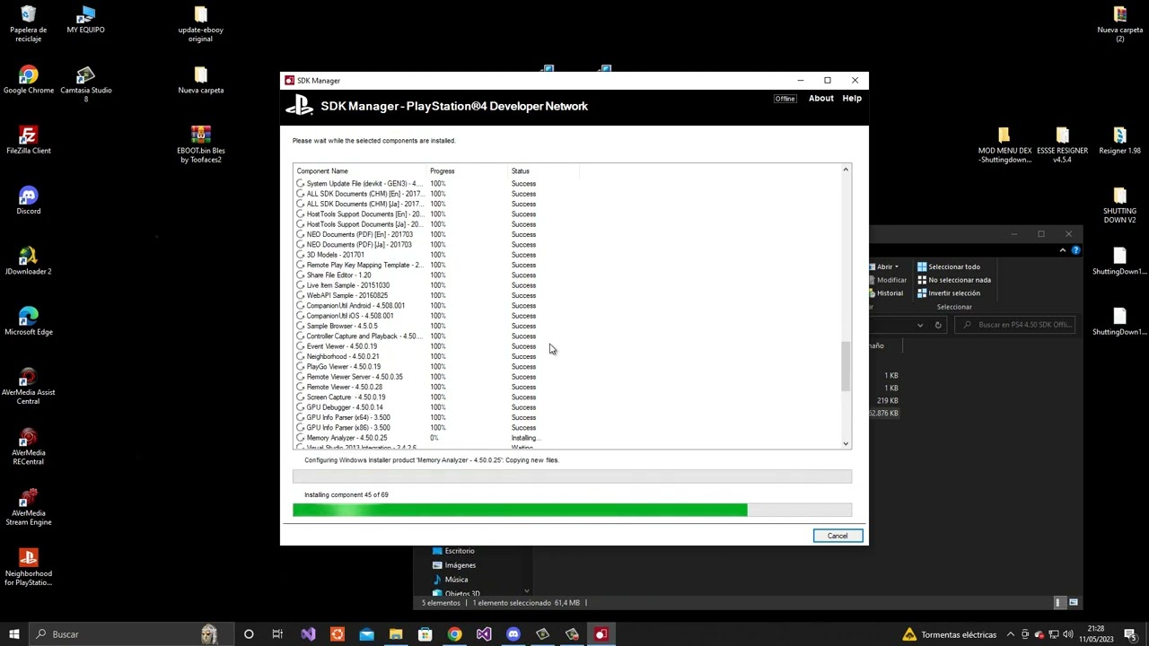Open AVerMedia Assist Central desktop icon
This screenshot has width=1149, height=646.
pos(29,386)
